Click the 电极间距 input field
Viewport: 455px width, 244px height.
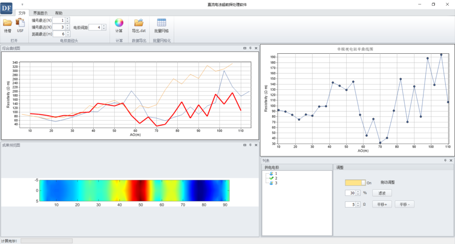click(x=95, y=27)
